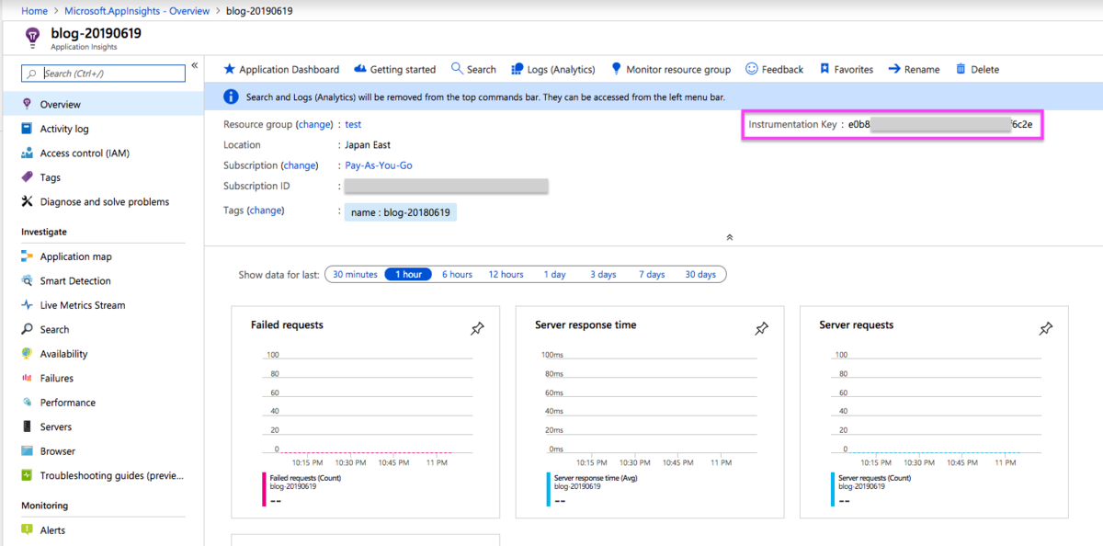Click the Delete trash icon
The width and height of the screenshot is (1103, 546).
[x=961, y=69]
